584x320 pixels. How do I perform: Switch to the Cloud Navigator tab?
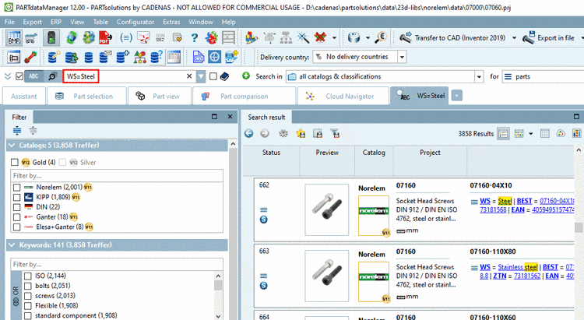343,96
